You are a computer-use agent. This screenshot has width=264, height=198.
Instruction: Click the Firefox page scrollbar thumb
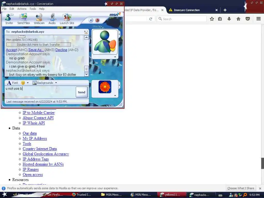point(262,163)
